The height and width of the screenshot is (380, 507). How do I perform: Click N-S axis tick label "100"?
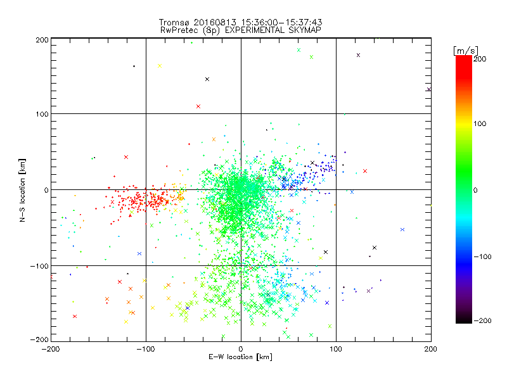[42, 114]
